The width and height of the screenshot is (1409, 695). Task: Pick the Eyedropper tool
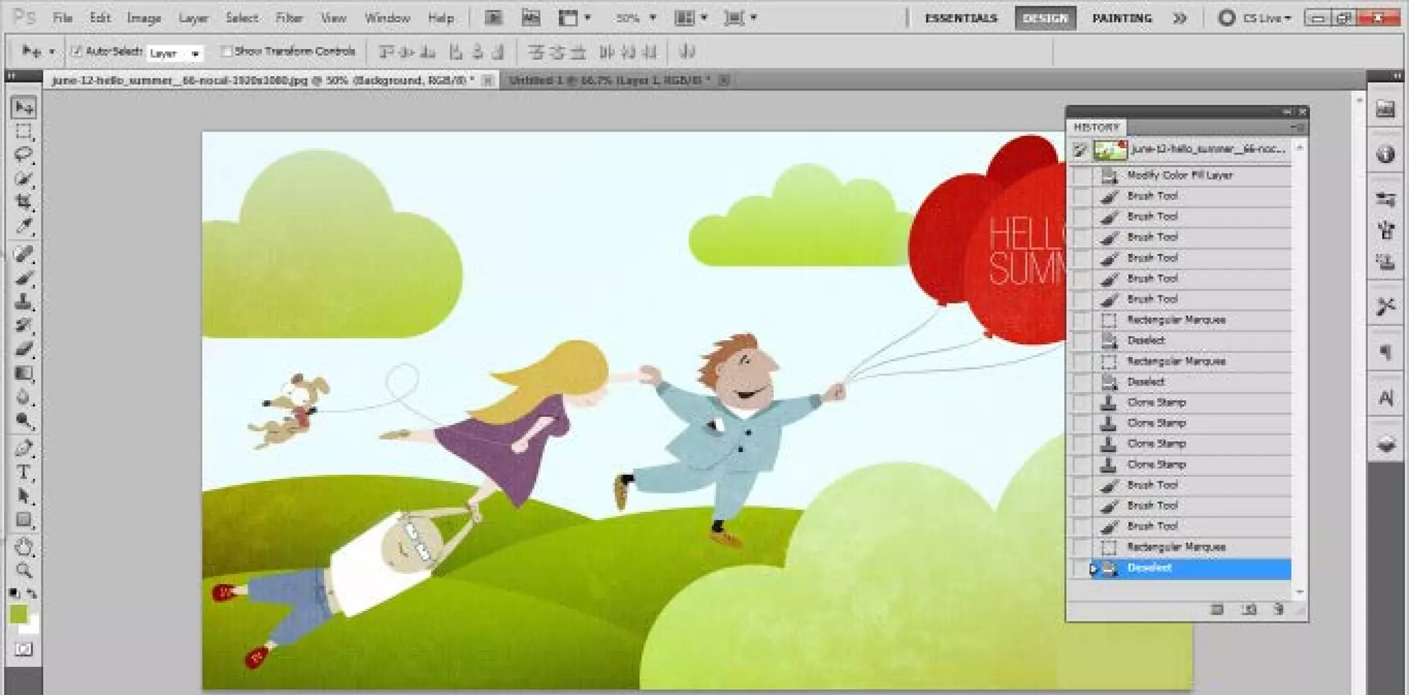click(23, 226)
